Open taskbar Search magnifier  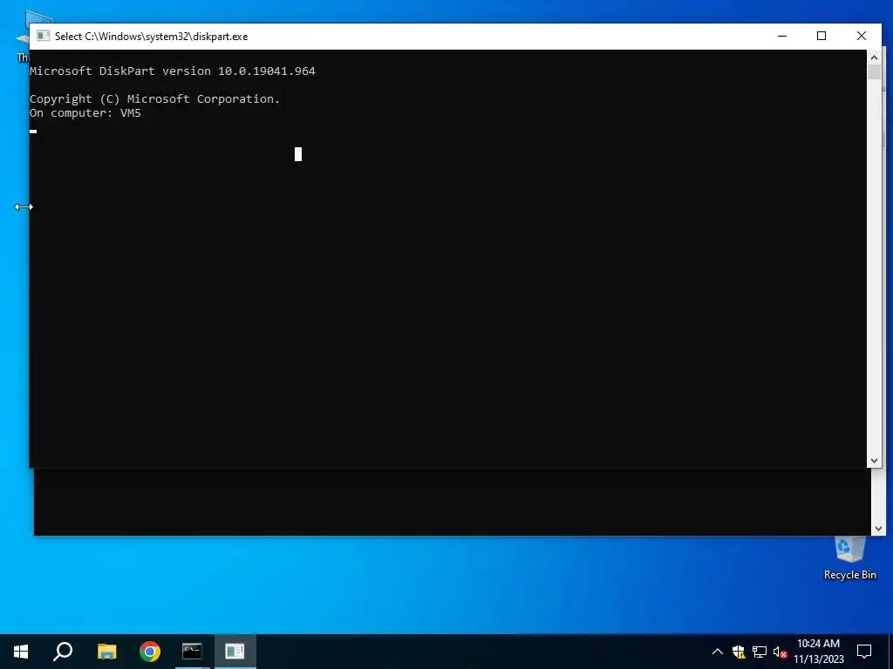63,652
